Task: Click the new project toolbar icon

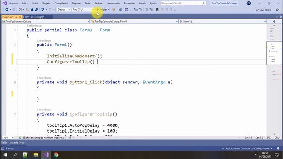Action: [20, 10]
